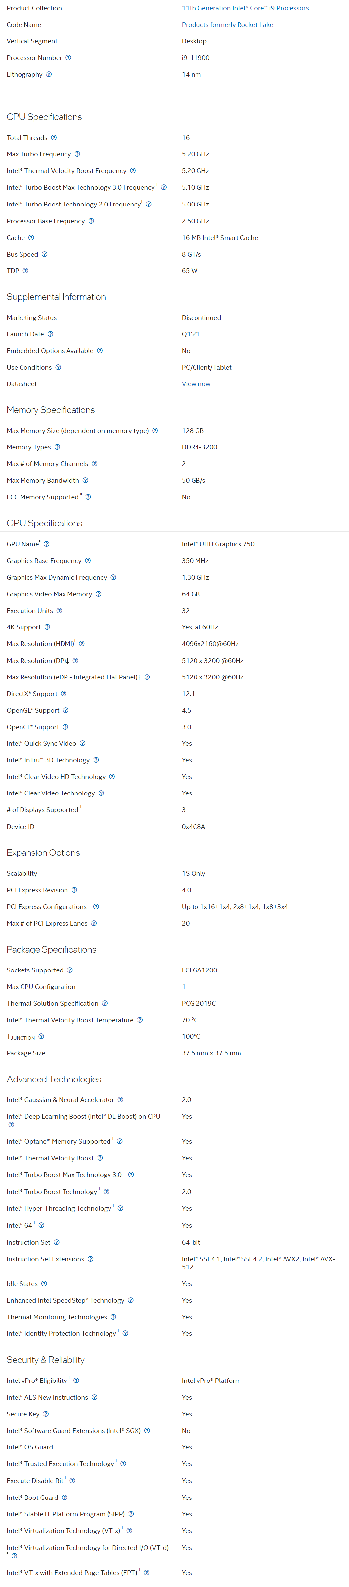Click the help icon beside Memory Types

pos(57,447)
